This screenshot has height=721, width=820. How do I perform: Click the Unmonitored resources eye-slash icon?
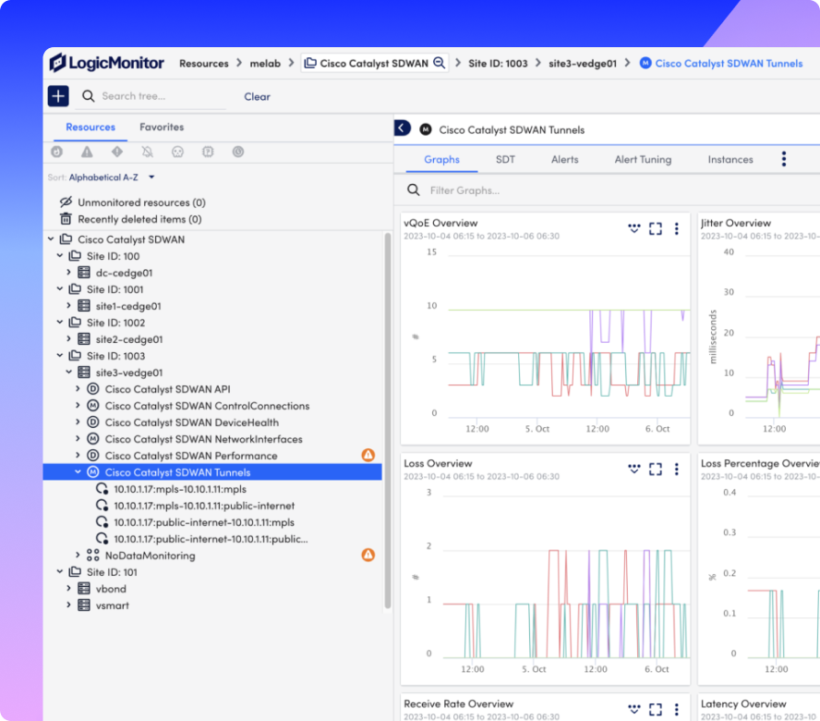[66, 202]
